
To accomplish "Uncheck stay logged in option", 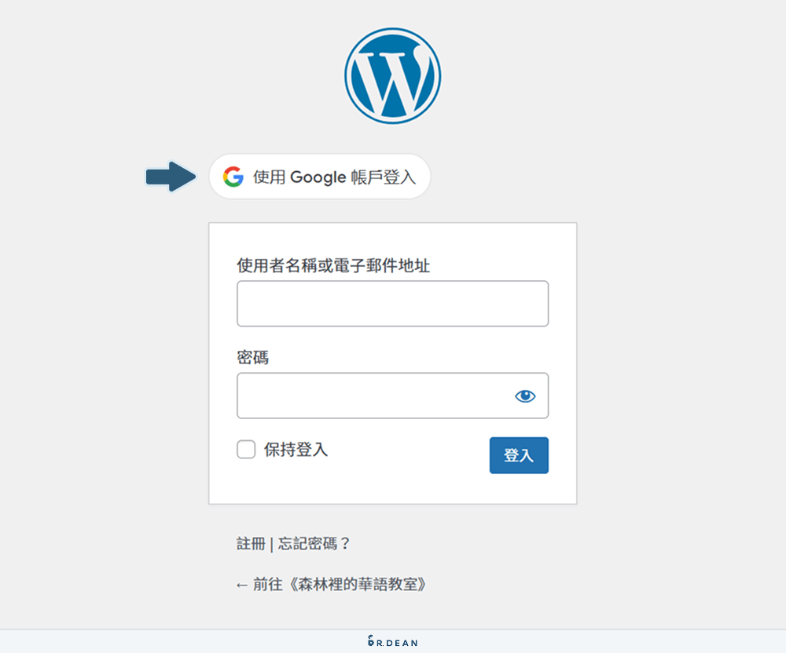I will (x=246, y=449).
